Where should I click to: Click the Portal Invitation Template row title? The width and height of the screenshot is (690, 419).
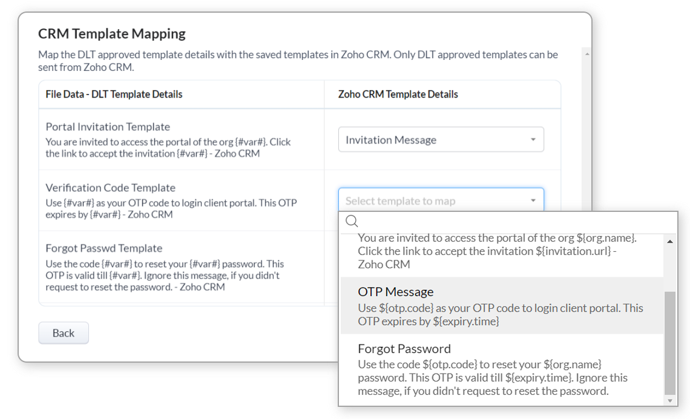click(x=108, y=127)
